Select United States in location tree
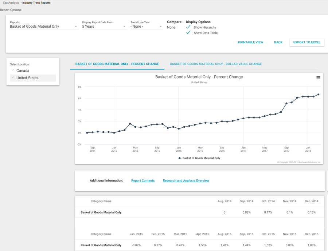The height and width of the screenshot is (251, 328). (27, 78)
